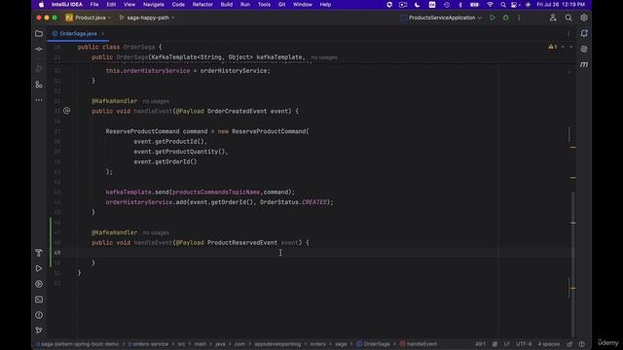Screen dimensions: 623x350
Task: Open Search Everywhere magnifier
Action: pos(568,17)
